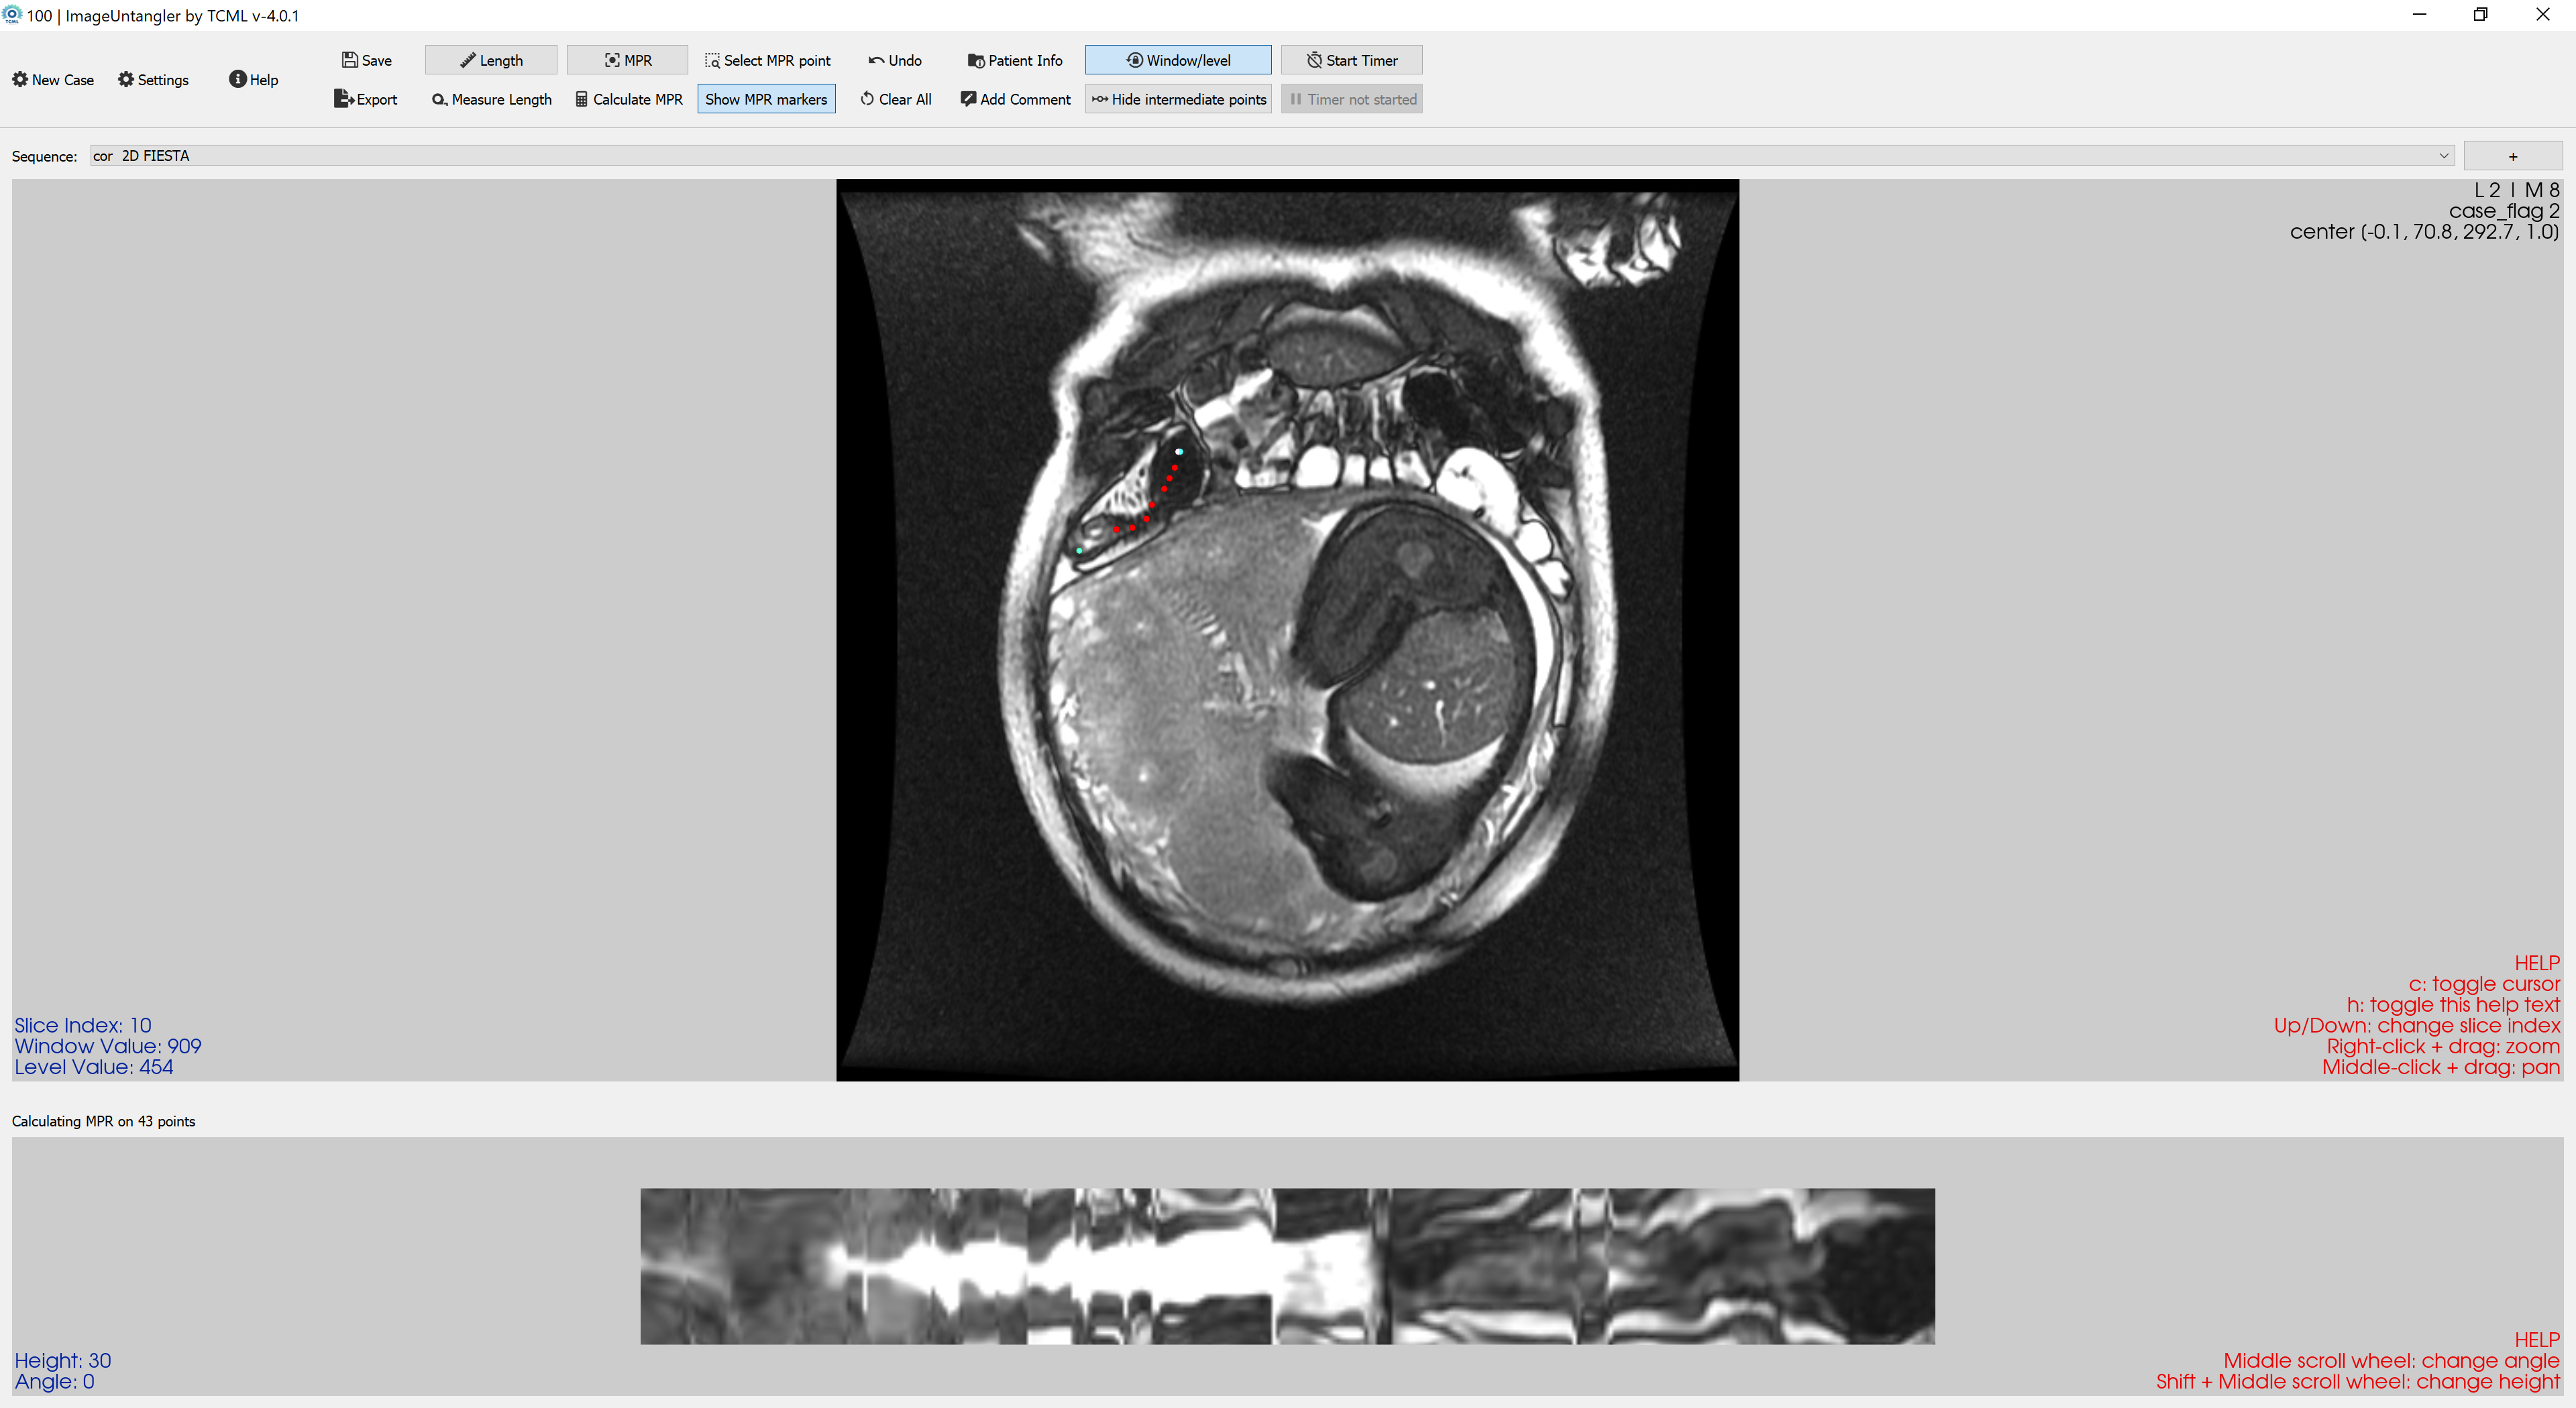Click the cyan MPR endpoint marker at top
The height and width of the screenshot is (1408, 2576).
[x=1179, y=452]
